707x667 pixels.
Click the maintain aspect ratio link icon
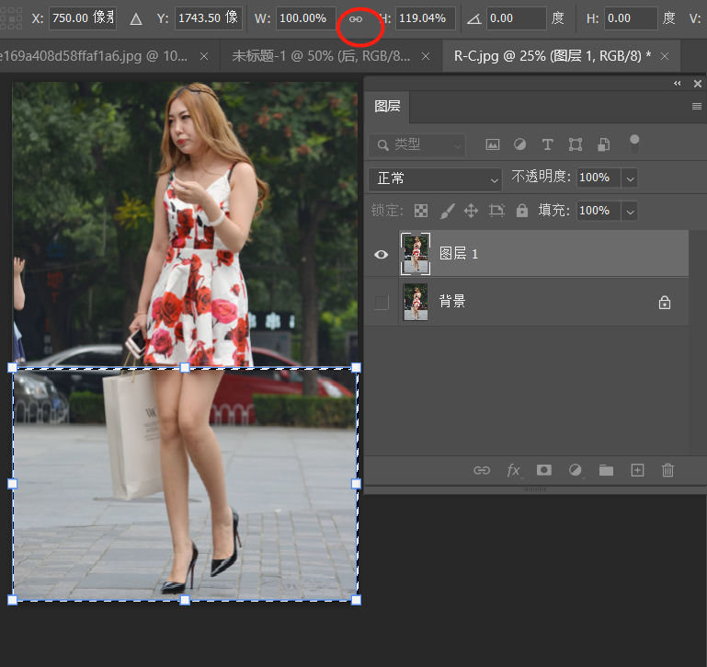pyautogui.click(x=355, y=18)
